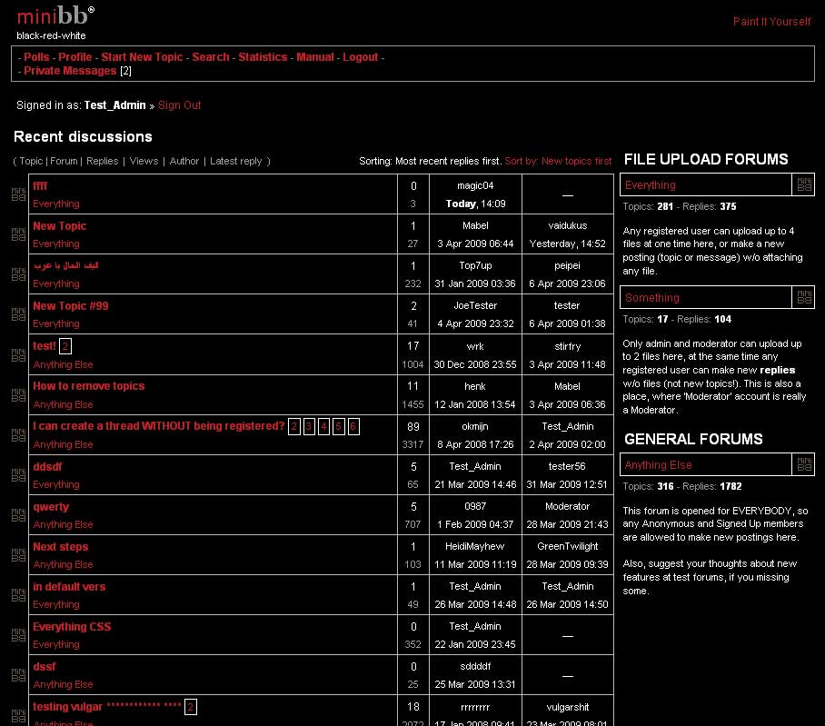The height and width of the screenshot is (726, 825).
Task: Open Private Messages
Action: pos(70,71)
